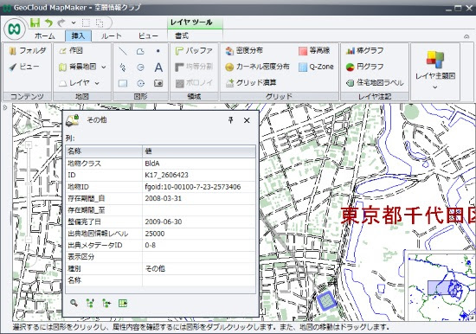Viewport: 476px width, 334px height.
Task: Click the 住宅地図ラベル button
Action: (x=375, y=83)
